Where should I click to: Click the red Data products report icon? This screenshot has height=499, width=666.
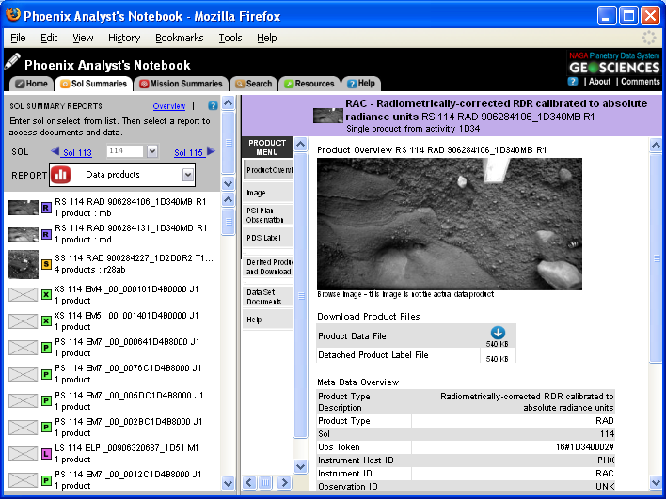(x=60, y=175)
